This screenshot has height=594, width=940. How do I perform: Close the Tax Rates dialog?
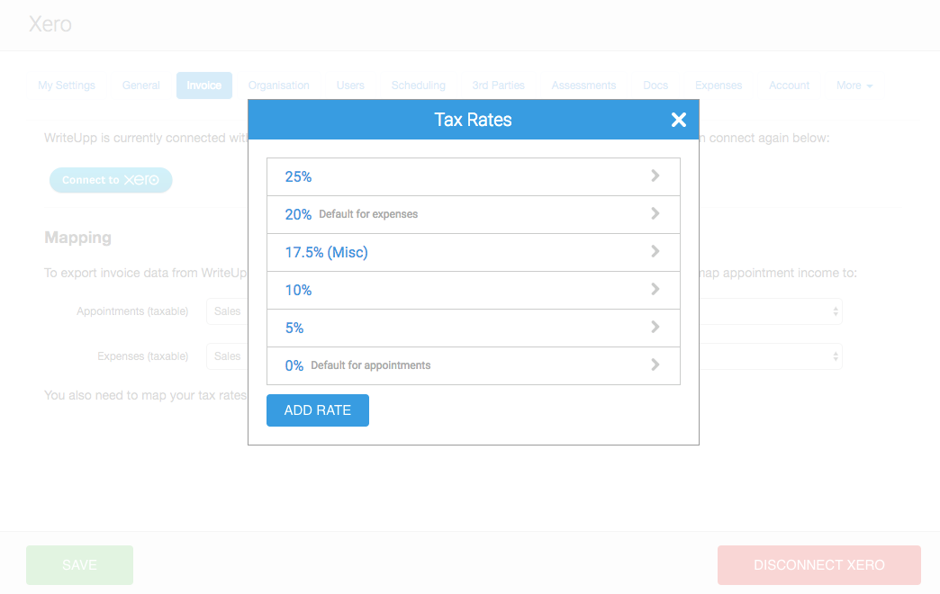[679, 120]
